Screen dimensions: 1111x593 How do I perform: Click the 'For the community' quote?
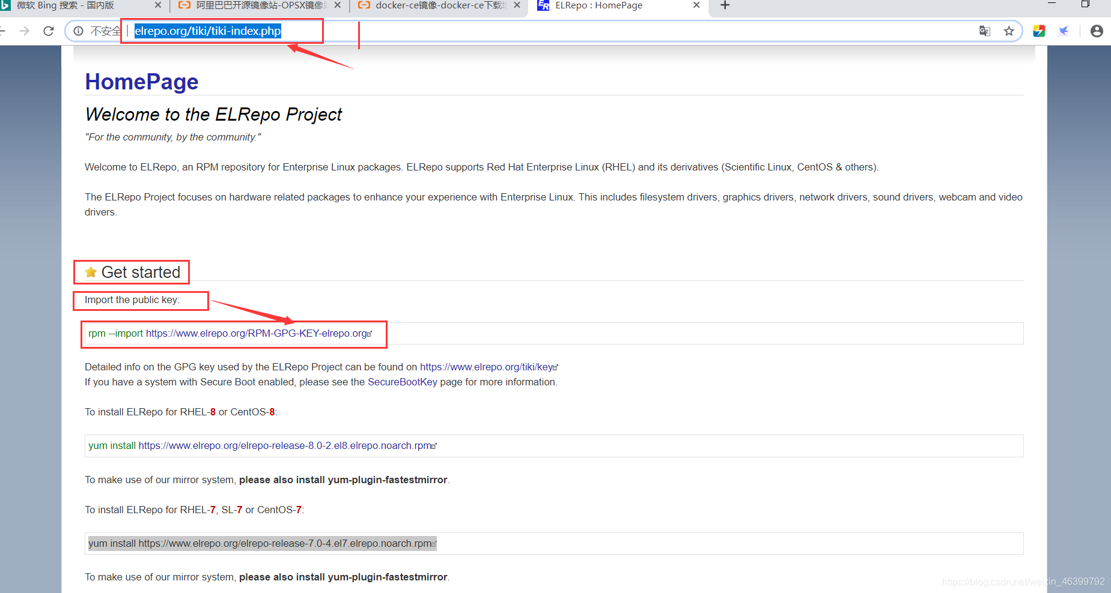click(173, 137)
